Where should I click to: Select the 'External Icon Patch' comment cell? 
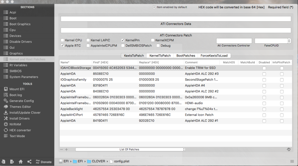pyautogui.click(x=199, y=115)
